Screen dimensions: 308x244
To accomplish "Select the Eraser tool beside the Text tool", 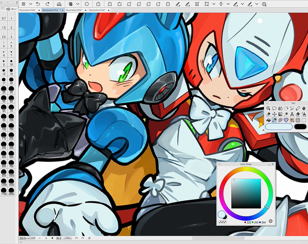I will pos(298,114).
